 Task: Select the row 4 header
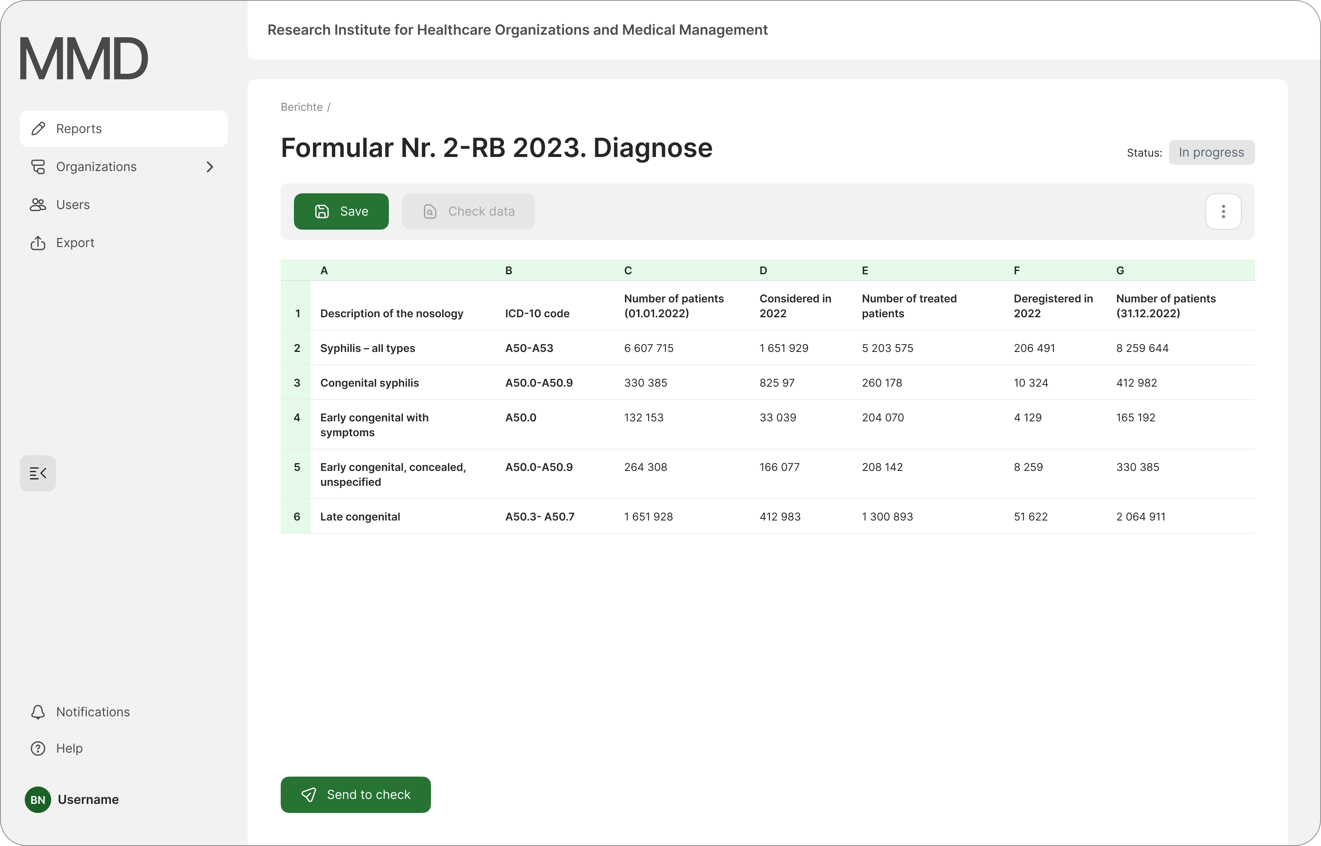tap(296, 418)
